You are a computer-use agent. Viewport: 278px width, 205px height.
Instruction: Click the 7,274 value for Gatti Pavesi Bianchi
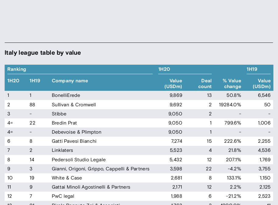177,141
